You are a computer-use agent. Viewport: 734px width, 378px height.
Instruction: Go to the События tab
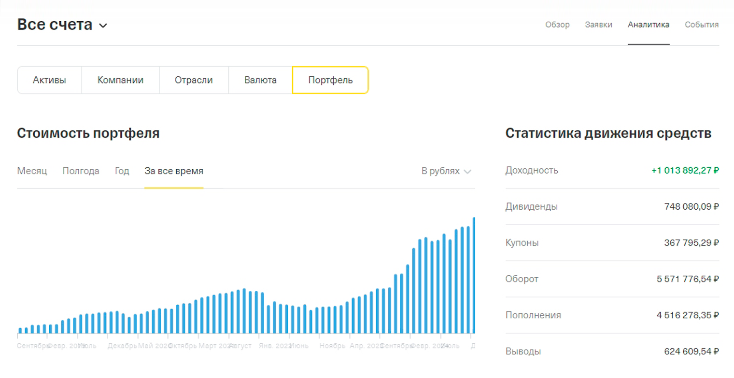point(702,25)
